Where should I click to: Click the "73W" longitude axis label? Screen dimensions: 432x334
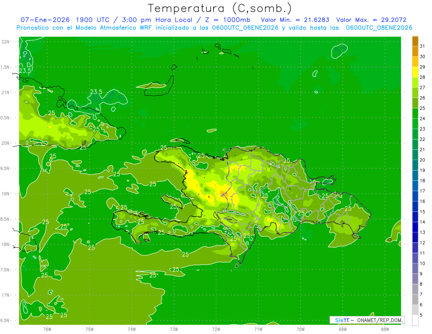pyautogui.click(x=174, y=329)
